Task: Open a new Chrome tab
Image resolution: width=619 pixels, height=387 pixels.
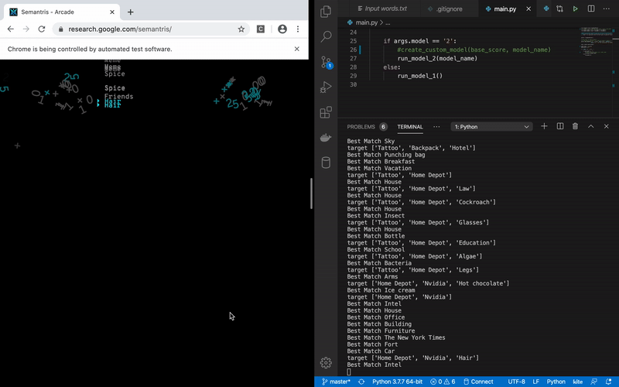Action: click(x=130, y=12)
